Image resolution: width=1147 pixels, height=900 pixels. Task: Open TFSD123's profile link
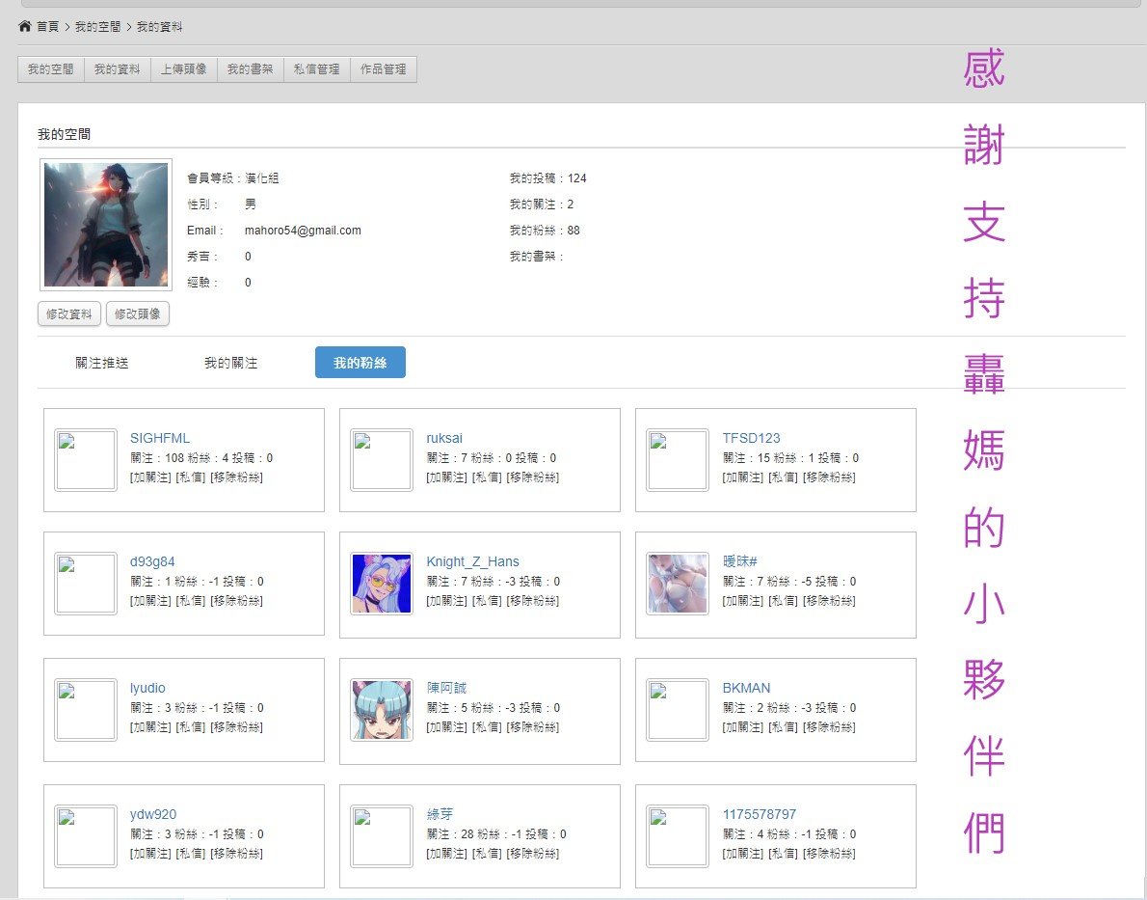tap(751, 438)
